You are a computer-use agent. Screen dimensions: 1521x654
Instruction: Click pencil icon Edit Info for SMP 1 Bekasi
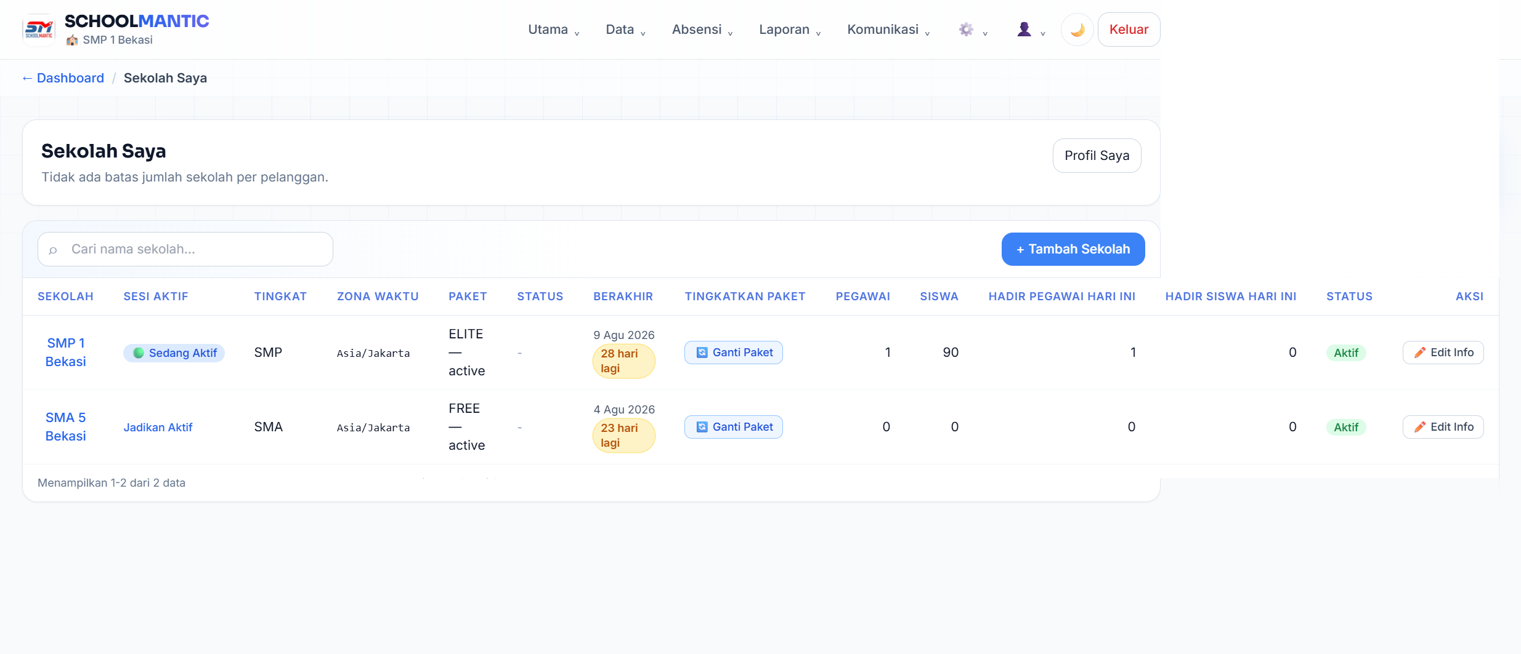coord(1443,353)
